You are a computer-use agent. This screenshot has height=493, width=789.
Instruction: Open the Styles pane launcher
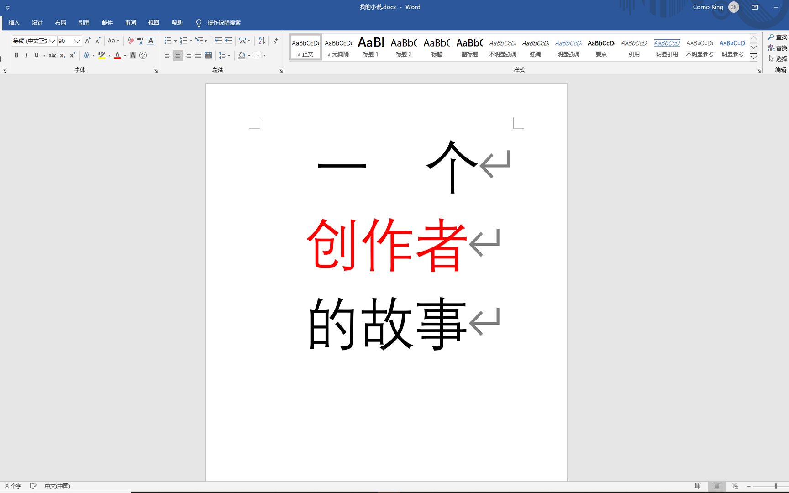pos(759,71)
